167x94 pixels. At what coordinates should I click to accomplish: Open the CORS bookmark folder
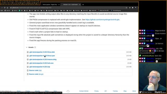63,10
